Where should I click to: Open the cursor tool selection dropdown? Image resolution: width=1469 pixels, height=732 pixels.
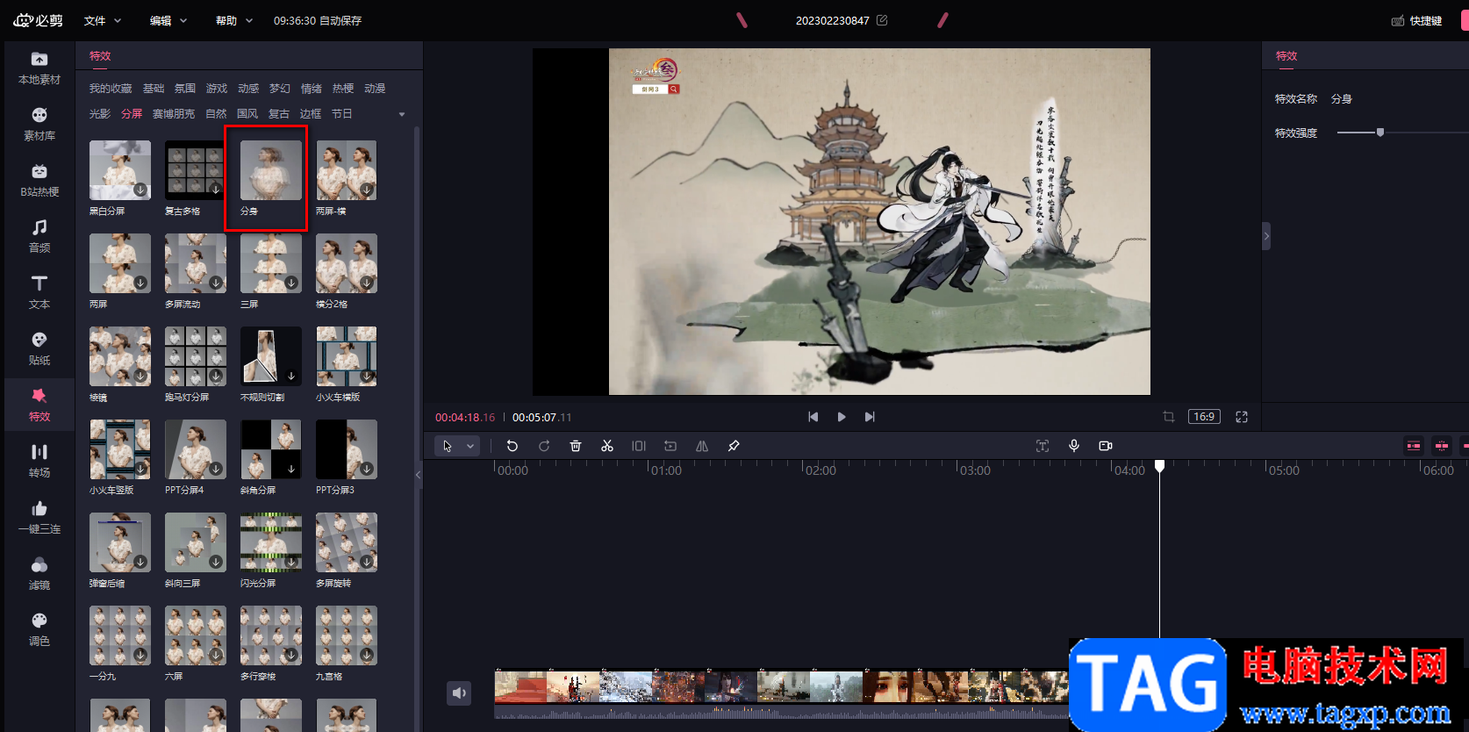pos(470,446)
